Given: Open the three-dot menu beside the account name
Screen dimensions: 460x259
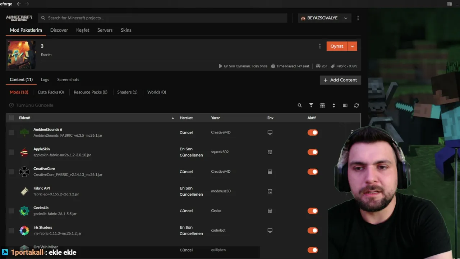Looking at the screenshot, I should pos(358,18).
